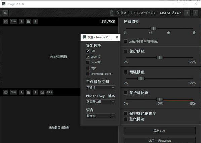Open the settings gear icon
This screenshot has width=201, height=143.
tap(5, 13)
